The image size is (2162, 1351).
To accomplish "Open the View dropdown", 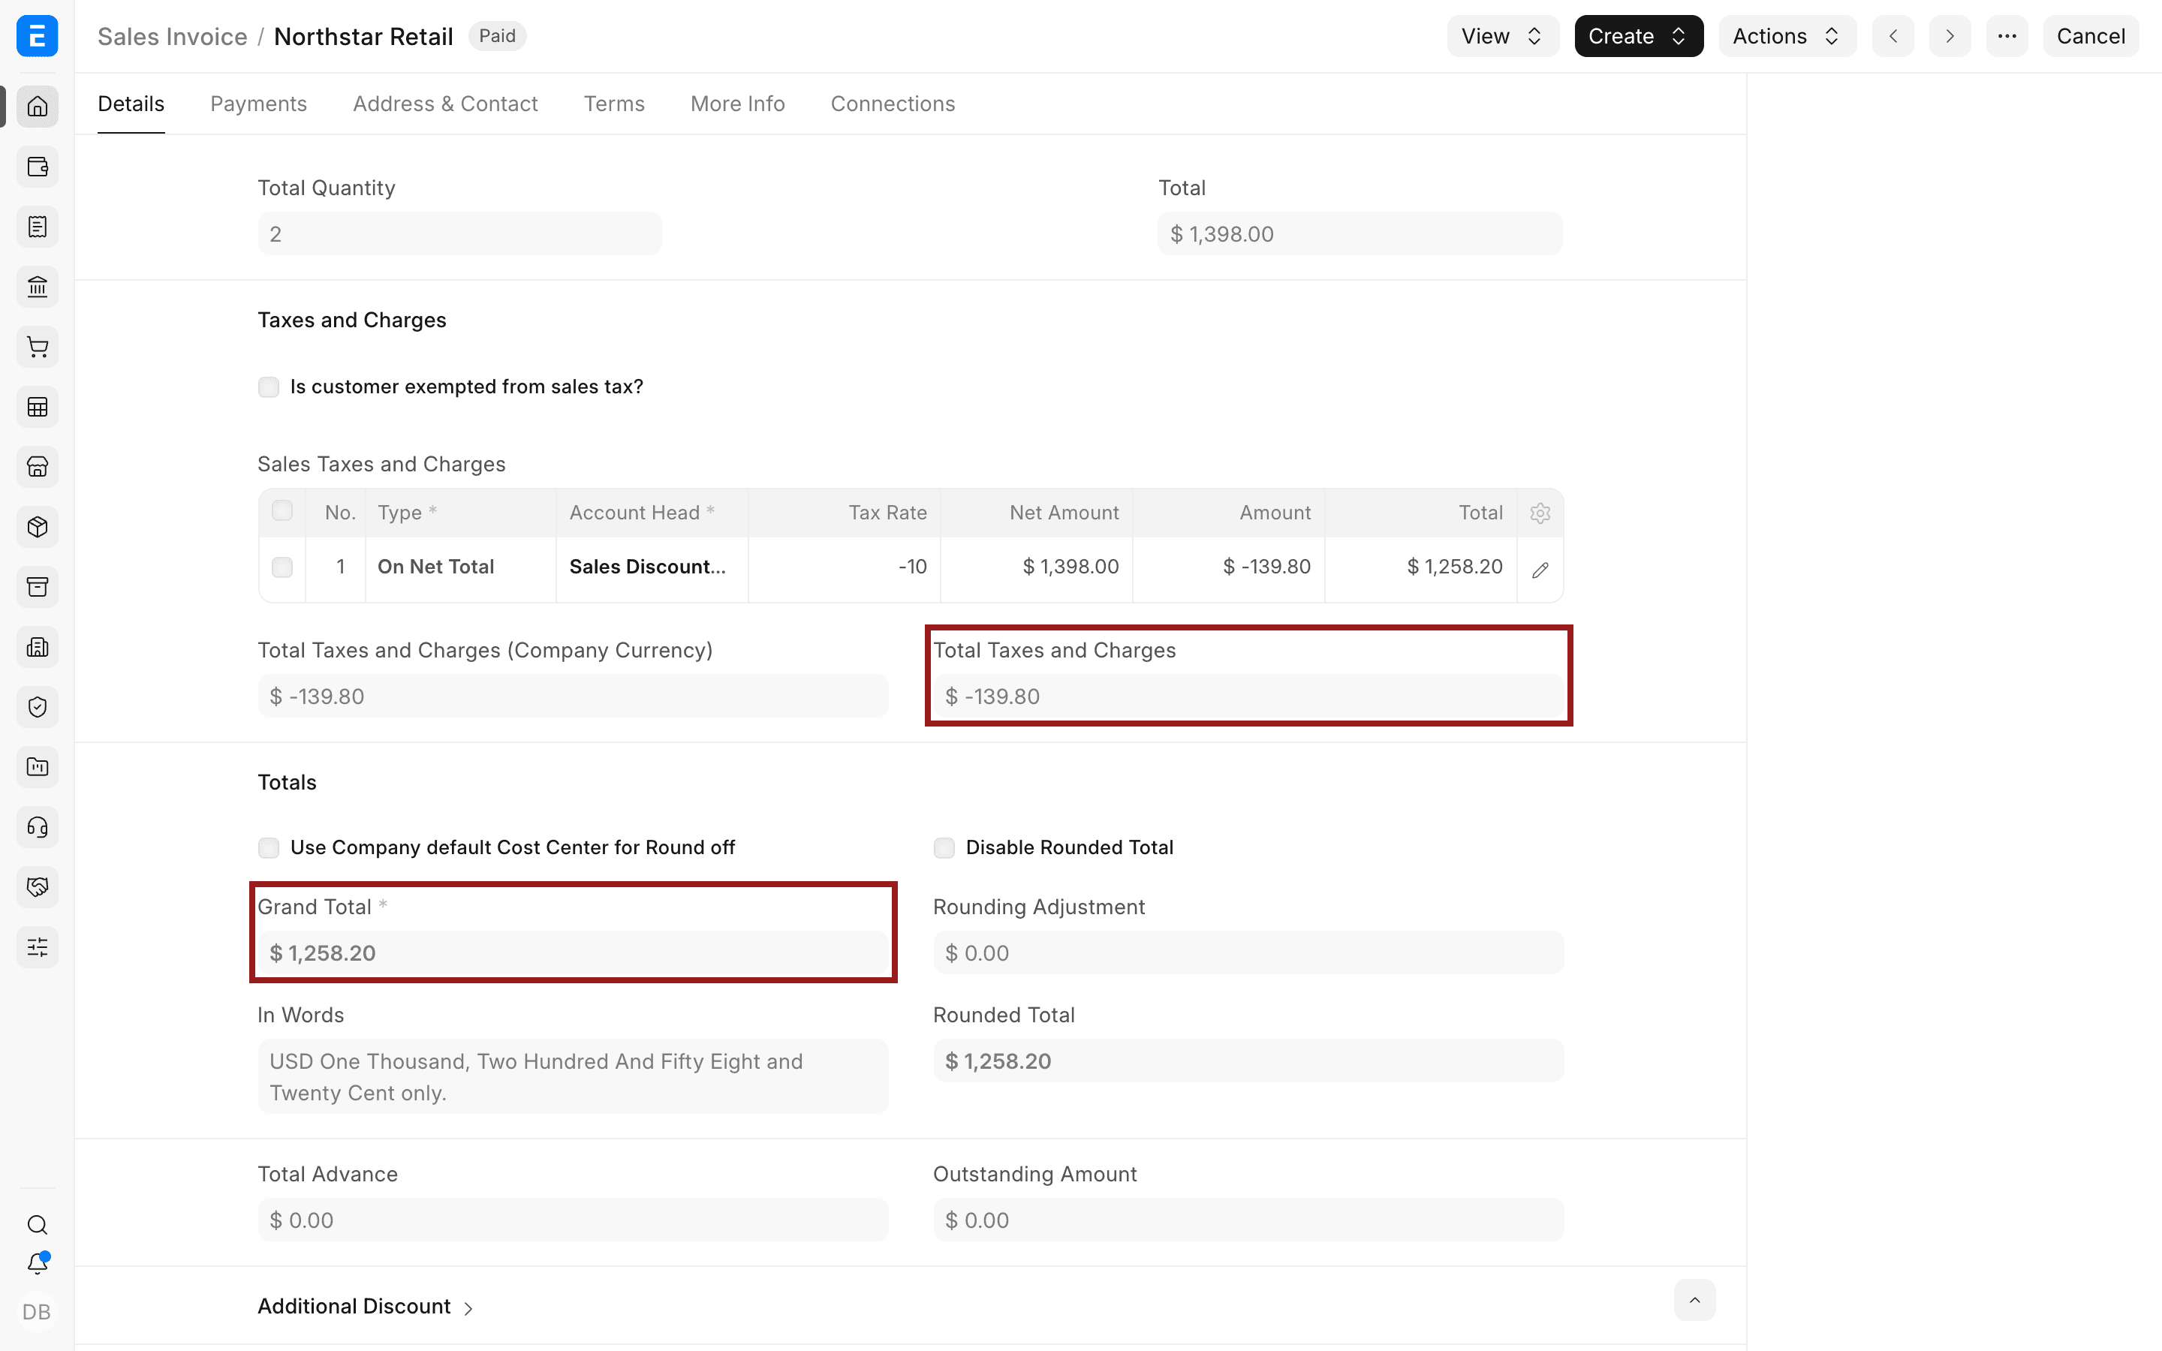I will [x=1503, y=36].
